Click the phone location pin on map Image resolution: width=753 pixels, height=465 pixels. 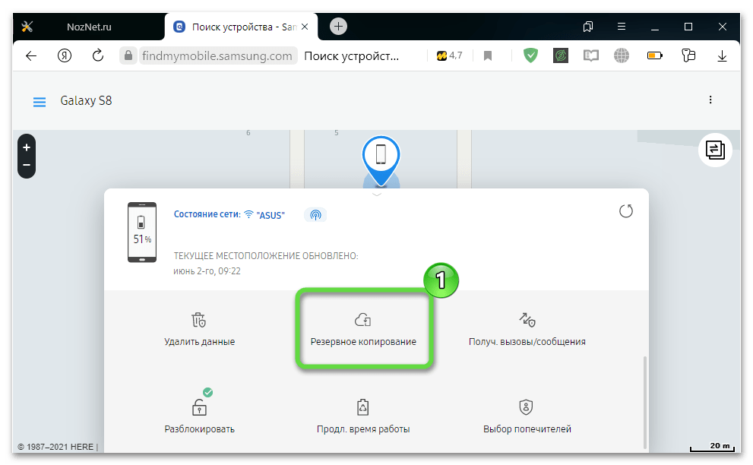click(381, 157)
